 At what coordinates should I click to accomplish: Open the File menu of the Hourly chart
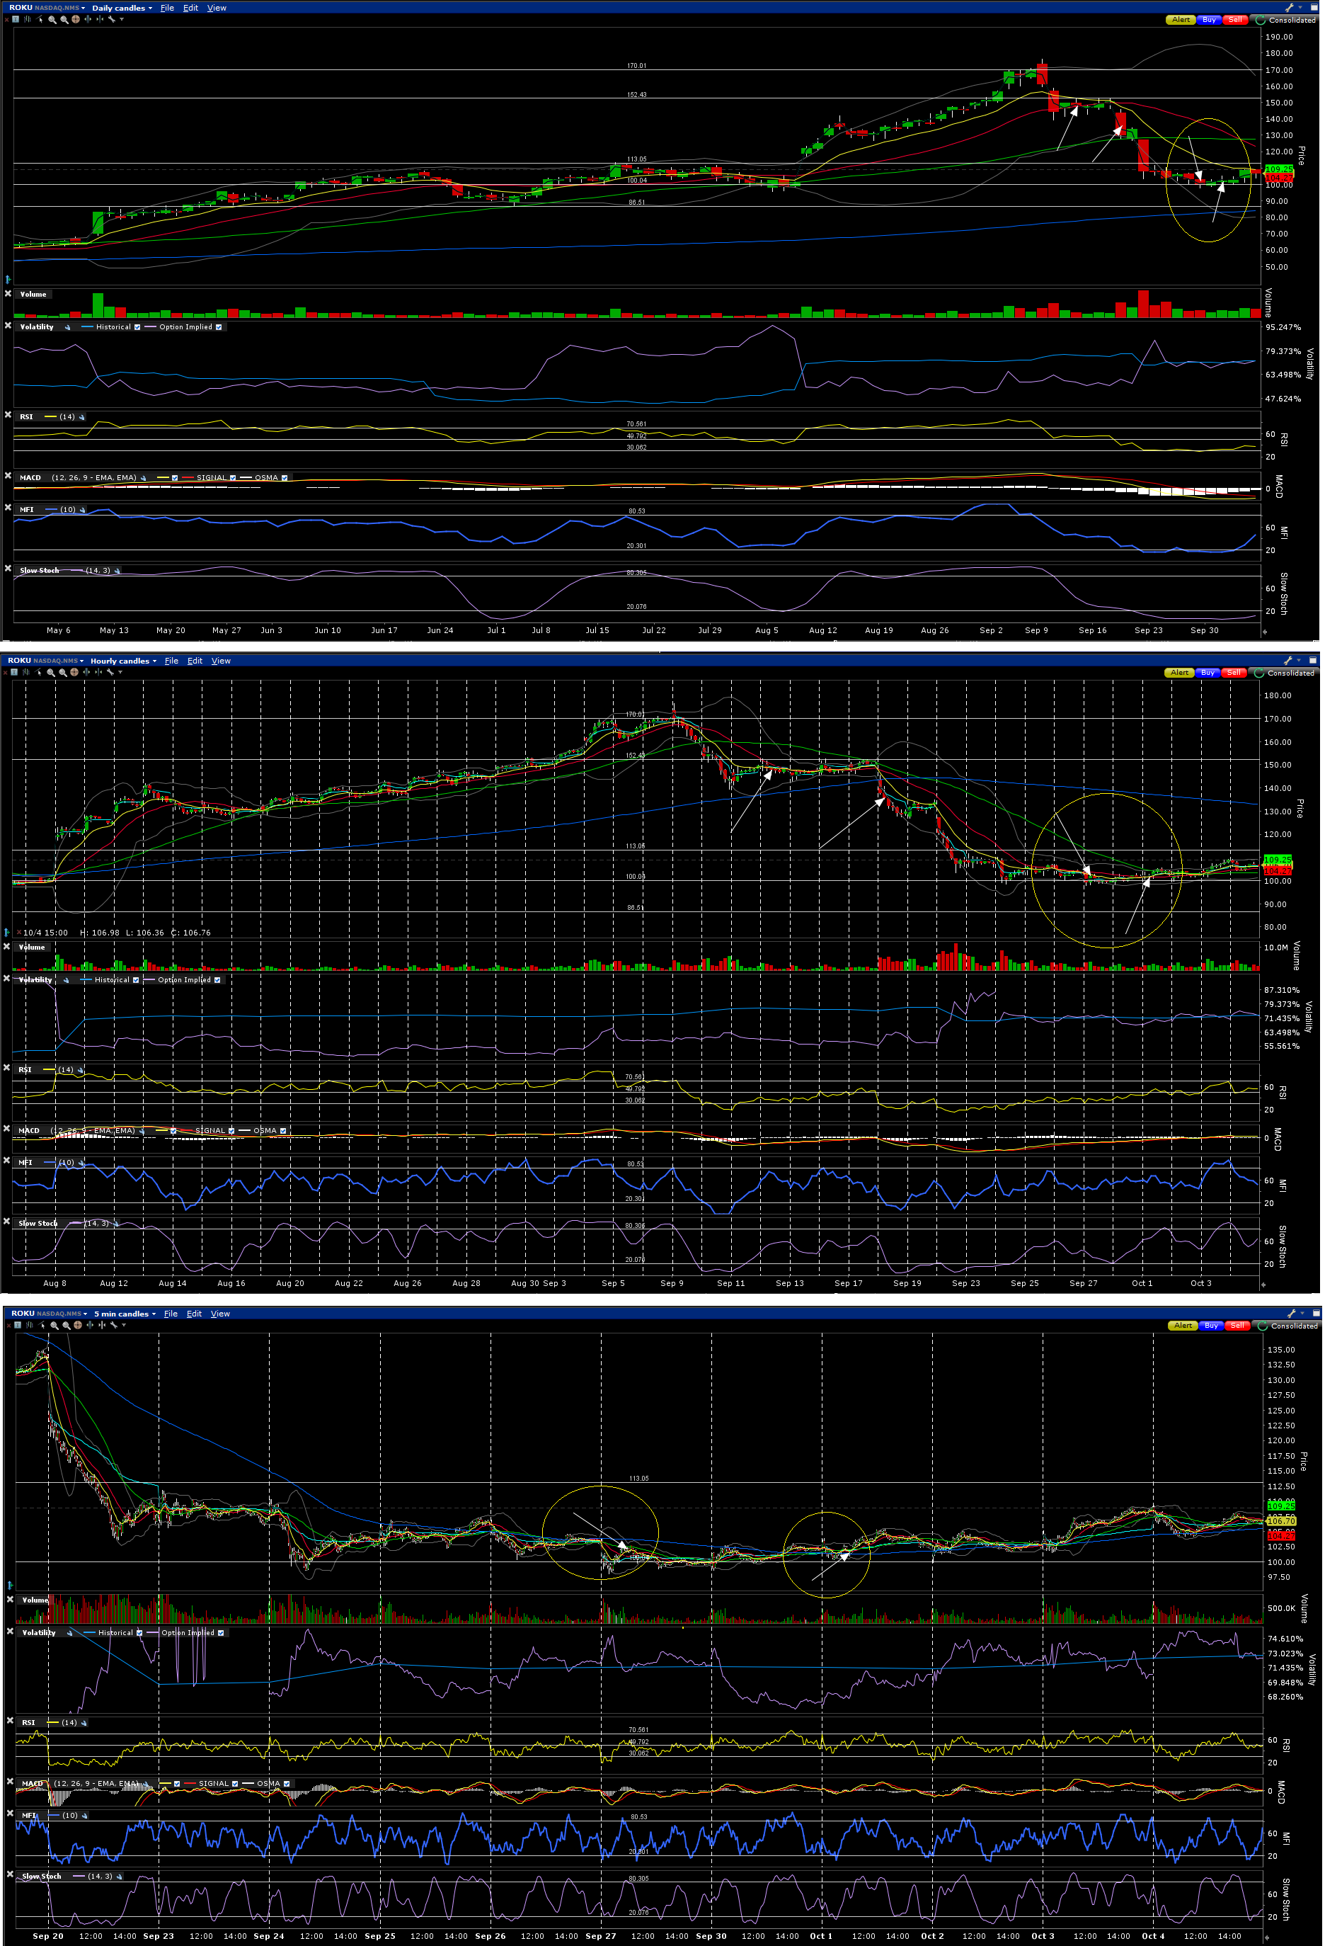[x=171, y=661]
